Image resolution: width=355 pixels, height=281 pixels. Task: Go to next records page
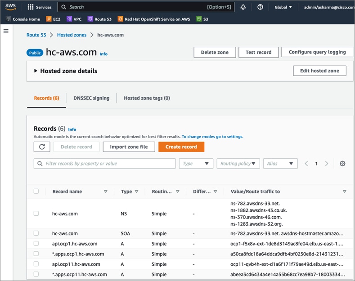tap(327, 163)
